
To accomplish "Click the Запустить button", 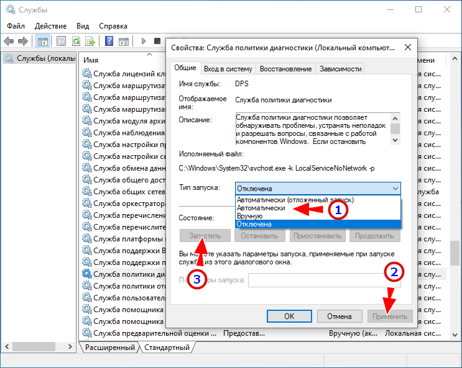I will tap(205, 236).
